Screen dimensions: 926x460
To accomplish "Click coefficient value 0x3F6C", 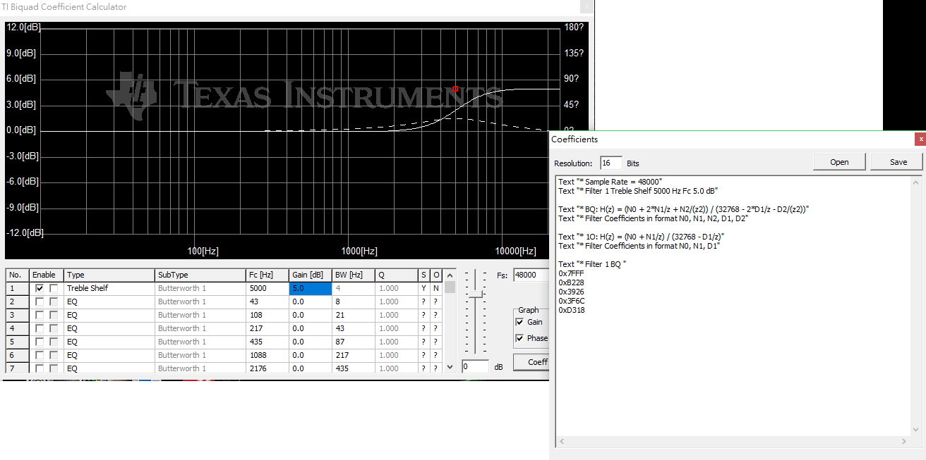I will pyautogui.click(x=571, y=301).
